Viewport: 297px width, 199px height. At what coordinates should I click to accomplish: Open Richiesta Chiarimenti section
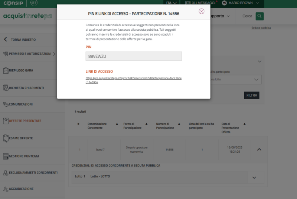pyautogui.click(x=26, y=88)
